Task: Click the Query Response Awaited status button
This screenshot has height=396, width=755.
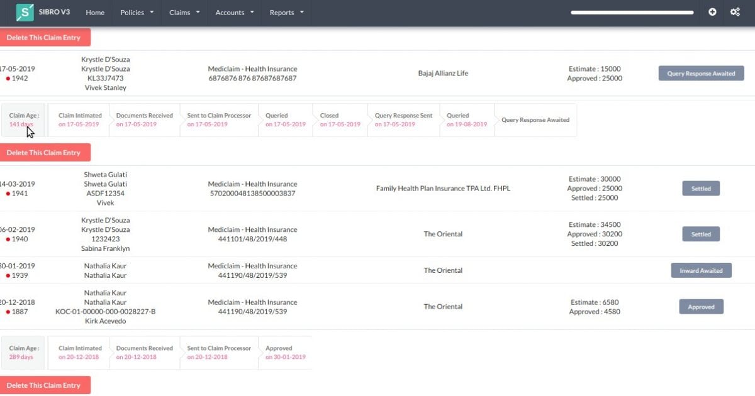Action: (x=701, y=73)
